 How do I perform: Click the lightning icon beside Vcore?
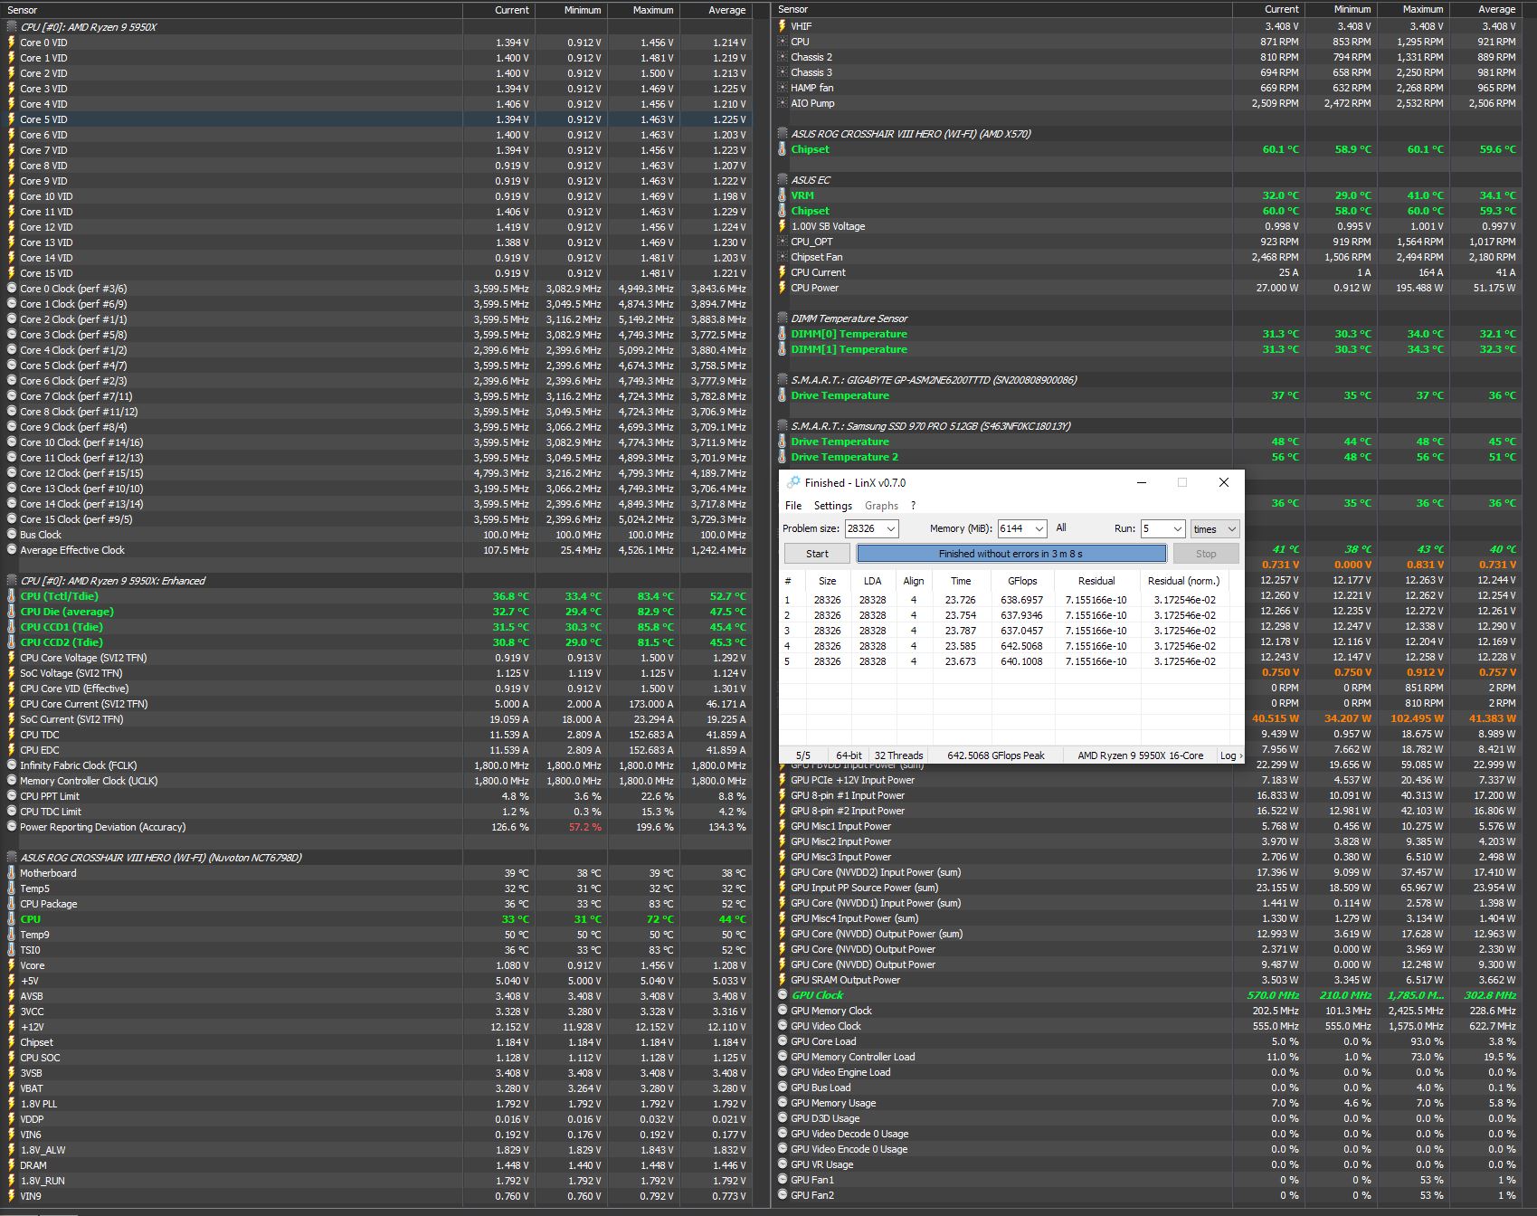click(x=12, y=965)
